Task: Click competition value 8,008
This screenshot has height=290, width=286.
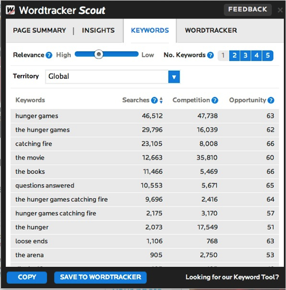Action: tap(209, 144)
